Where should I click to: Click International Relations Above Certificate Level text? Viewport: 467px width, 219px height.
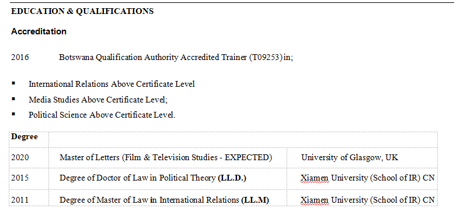[111, 84]
